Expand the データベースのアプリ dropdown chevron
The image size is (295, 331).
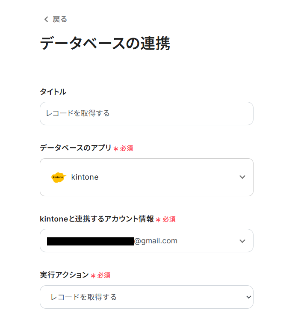click(x=242, y=177)
